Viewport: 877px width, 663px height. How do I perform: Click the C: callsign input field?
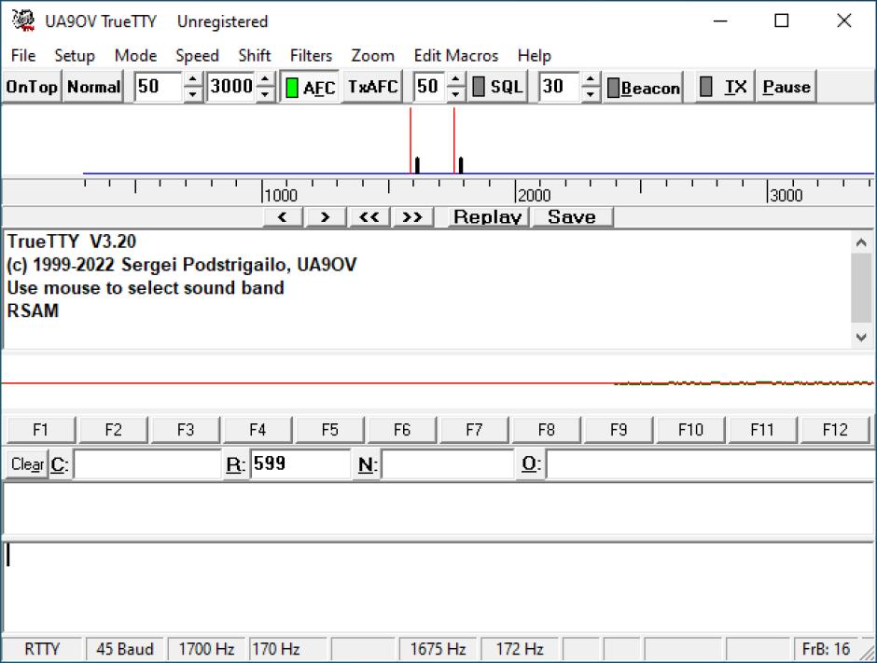pos(147,464)
